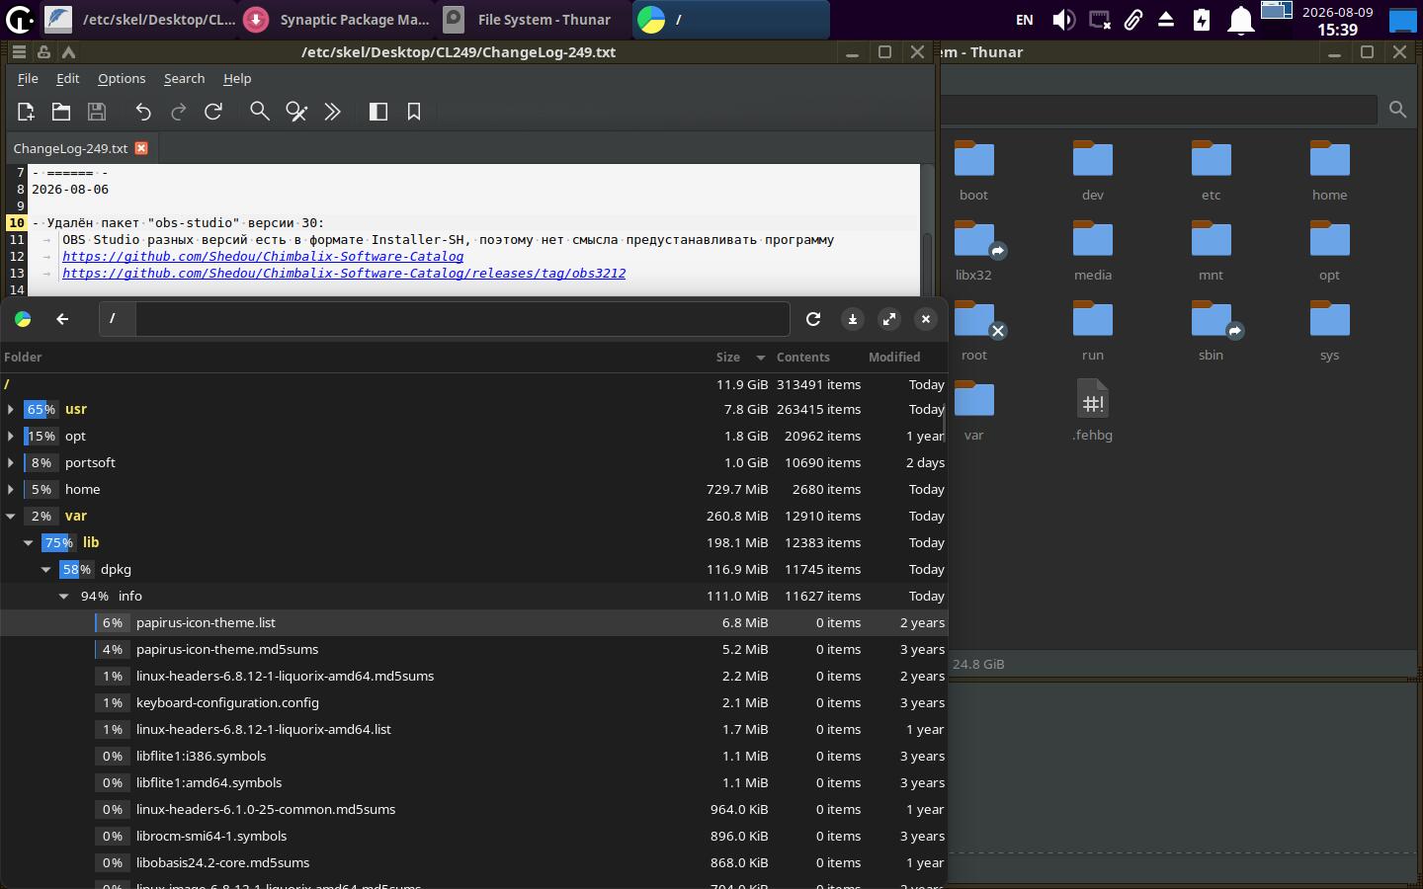Select the papirus-icon-theme.list row
The width and height of the screenshot is (1423, 889).
[474, 623]
